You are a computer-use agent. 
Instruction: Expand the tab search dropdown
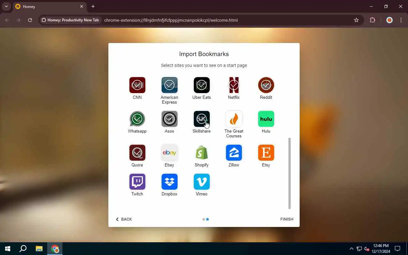6,6
